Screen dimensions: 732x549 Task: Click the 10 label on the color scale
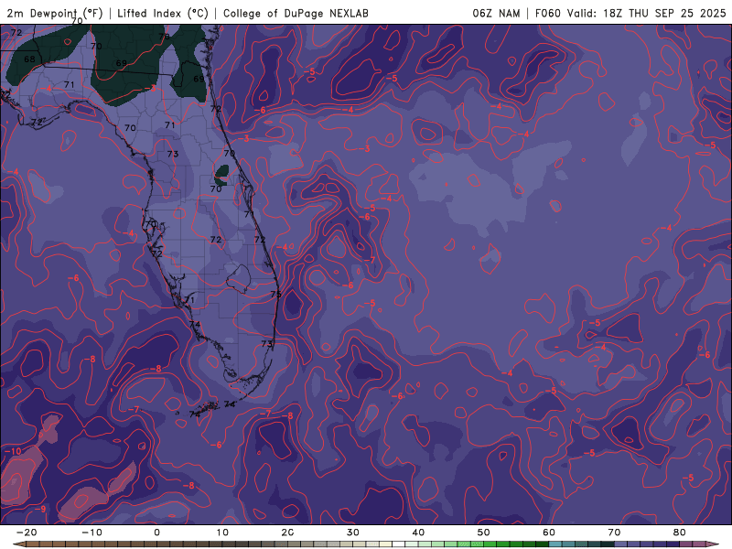coord(222,533)
